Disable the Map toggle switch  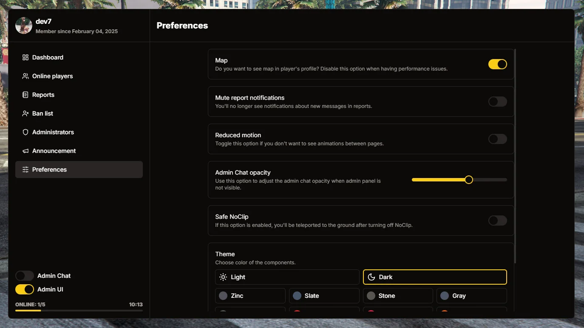click(x=497, y=64)
